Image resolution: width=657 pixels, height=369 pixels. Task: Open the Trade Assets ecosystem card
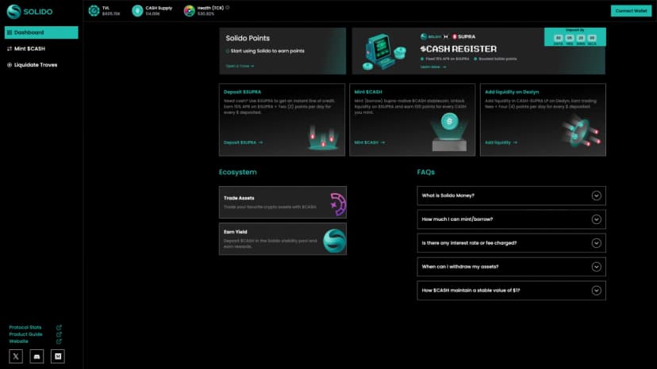[x=282, y=203]
